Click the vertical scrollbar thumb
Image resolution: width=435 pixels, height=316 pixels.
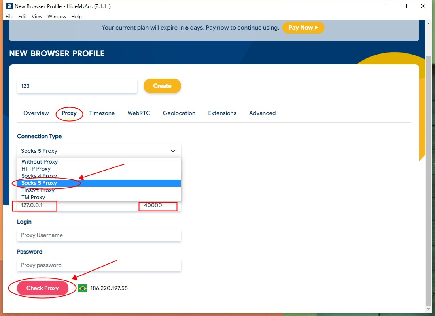pos(428,180)
